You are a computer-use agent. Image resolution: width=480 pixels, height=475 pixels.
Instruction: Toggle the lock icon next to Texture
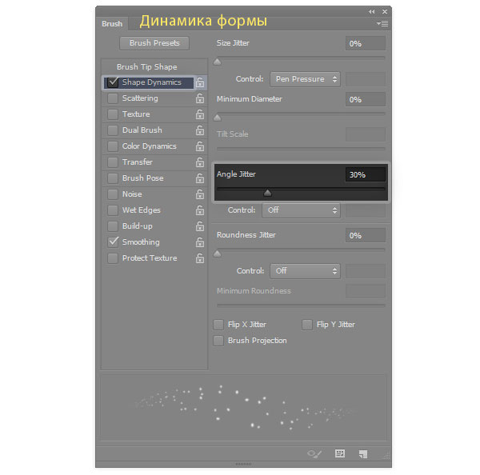tap(200, 114)
